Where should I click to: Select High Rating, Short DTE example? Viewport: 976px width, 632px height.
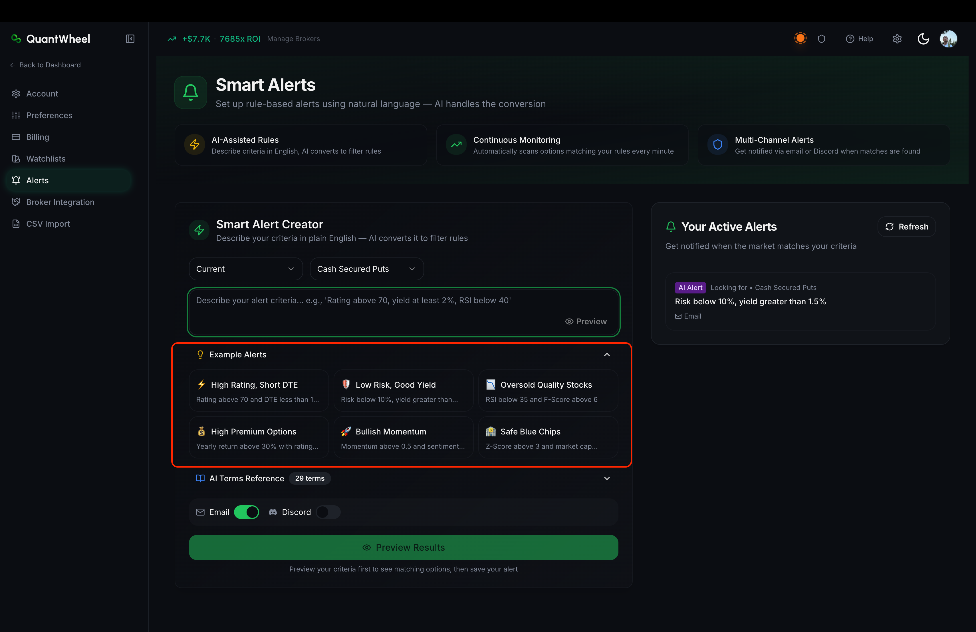tap(259, 391)
